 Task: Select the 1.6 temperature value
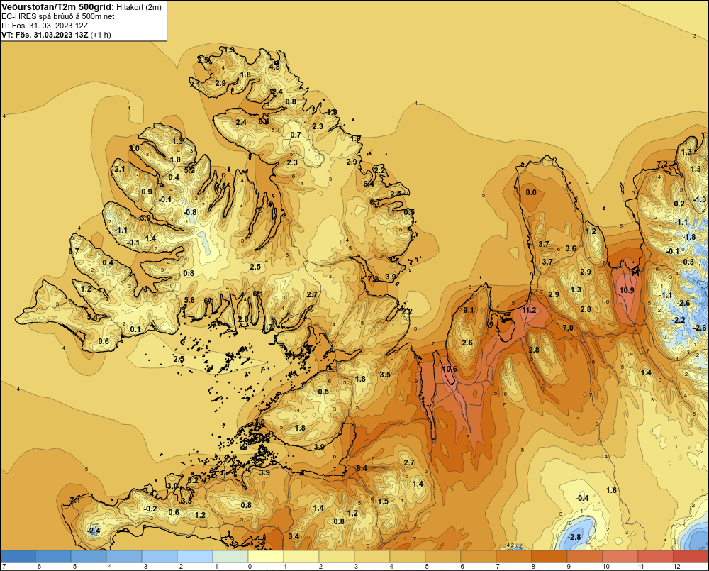[x=611, y=490]
